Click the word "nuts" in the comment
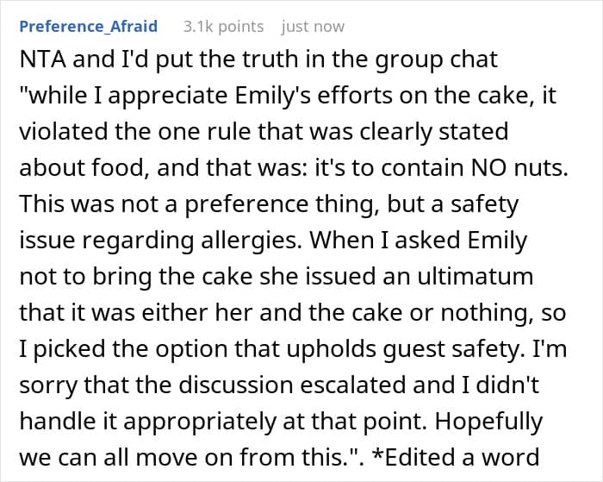 click(x=541, y=169)
